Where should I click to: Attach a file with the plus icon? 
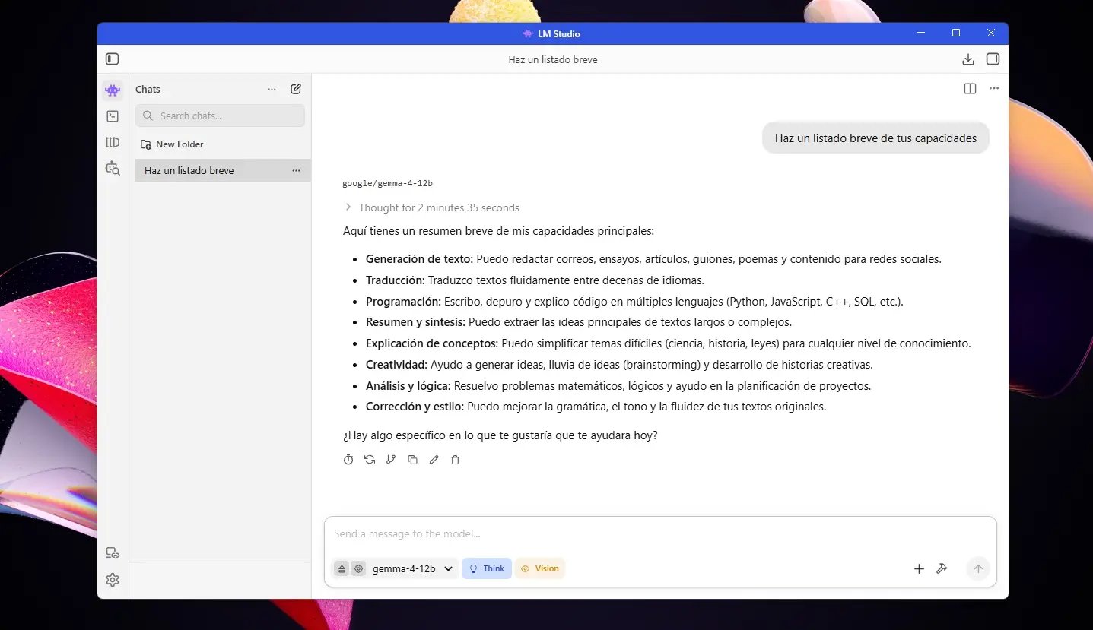coord(919,568)
